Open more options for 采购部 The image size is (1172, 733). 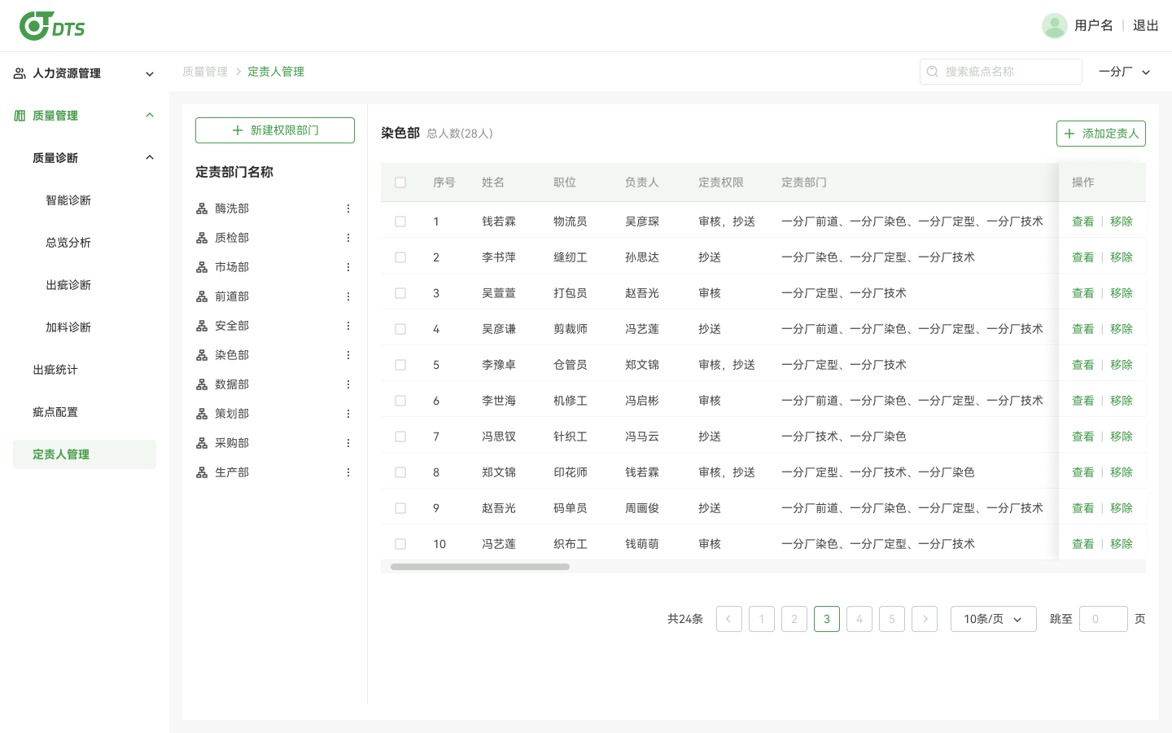click(348, 443)
